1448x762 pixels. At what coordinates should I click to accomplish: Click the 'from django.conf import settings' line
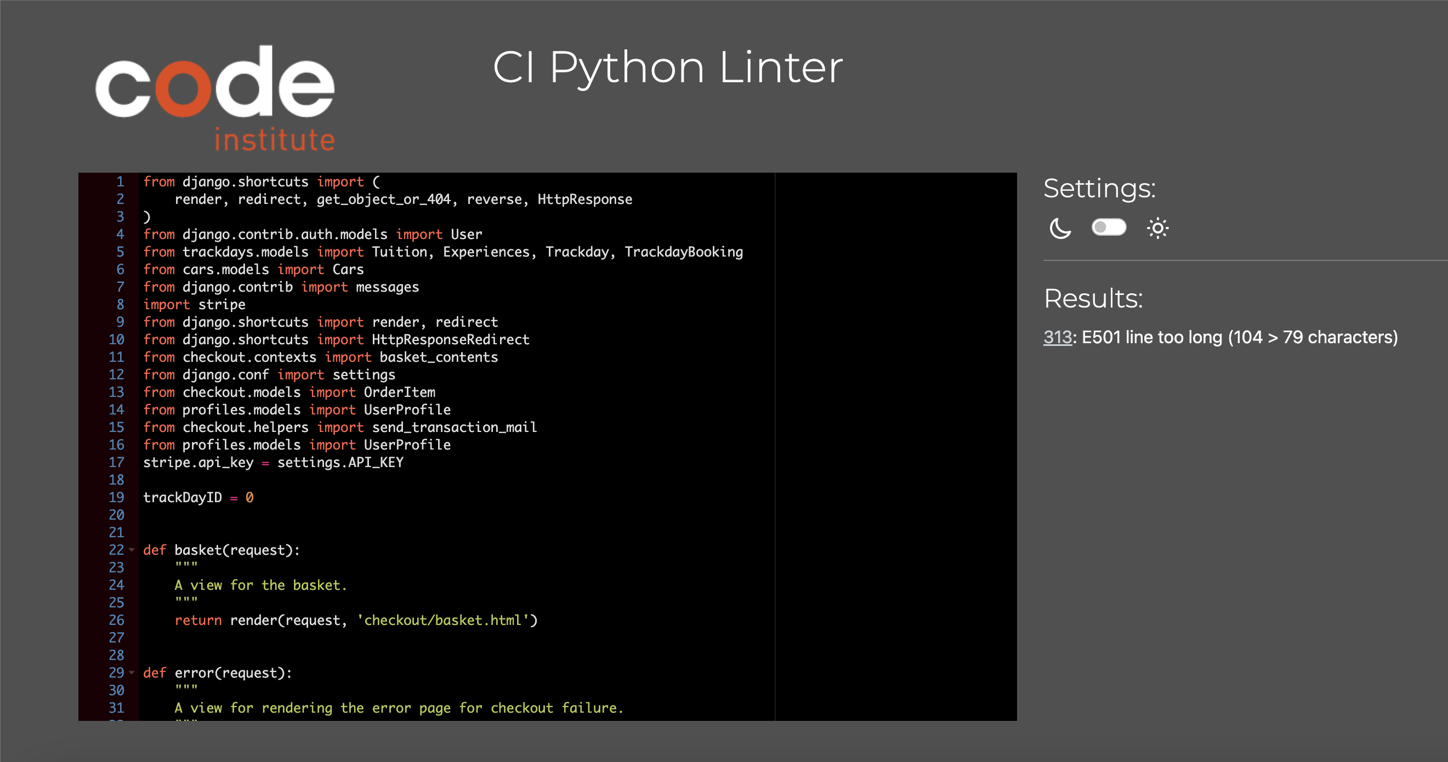click(269, 375)
